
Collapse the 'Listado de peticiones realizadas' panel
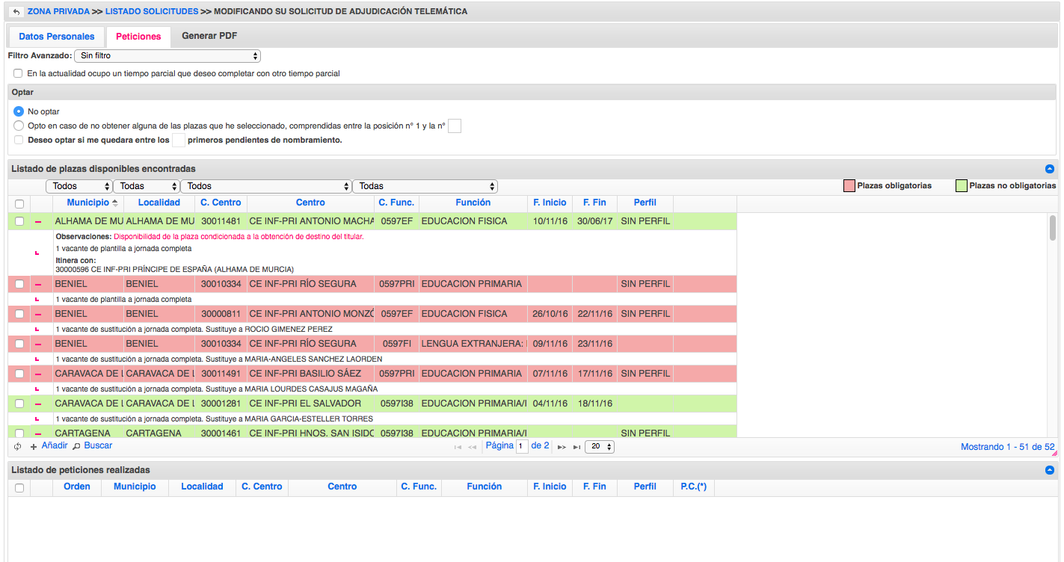tap(1049, 471)
